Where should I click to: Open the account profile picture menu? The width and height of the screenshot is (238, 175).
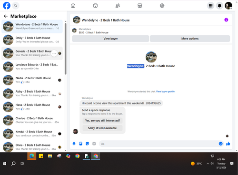tap(228, 6)
